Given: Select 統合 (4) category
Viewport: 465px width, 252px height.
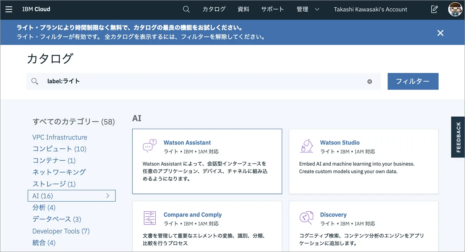Looking at the screenshot, I should click(x=44, y=243).
